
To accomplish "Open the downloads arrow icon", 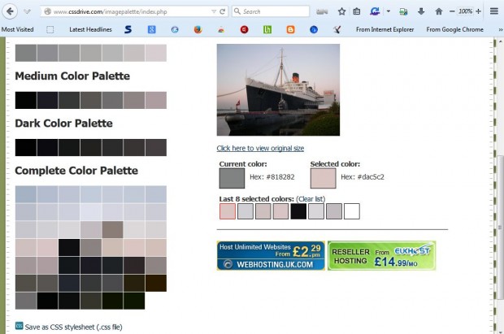I will click(421, 11).
